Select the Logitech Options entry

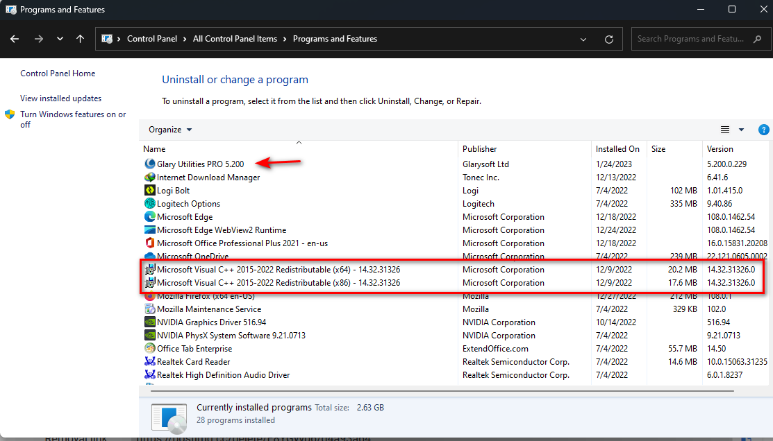click(189, 204)
